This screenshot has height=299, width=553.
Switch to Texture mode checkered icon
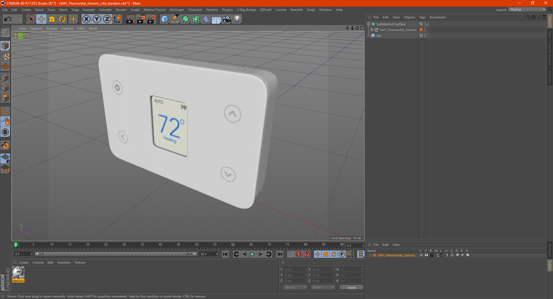5,56
